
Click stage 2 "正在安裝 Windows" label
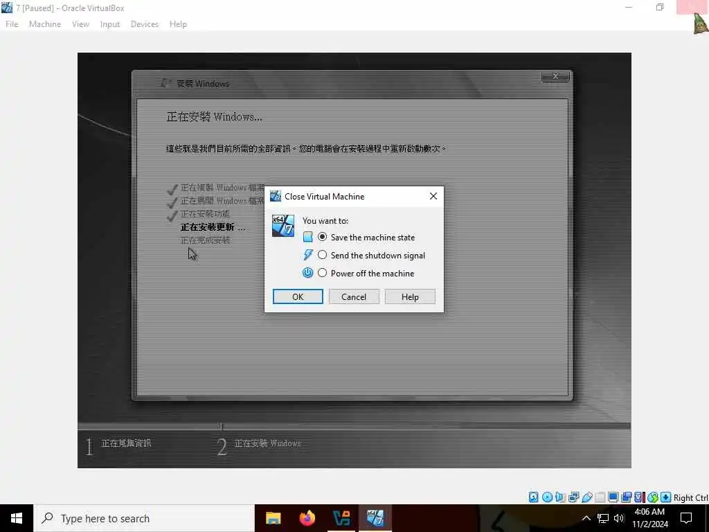[268, 443]
